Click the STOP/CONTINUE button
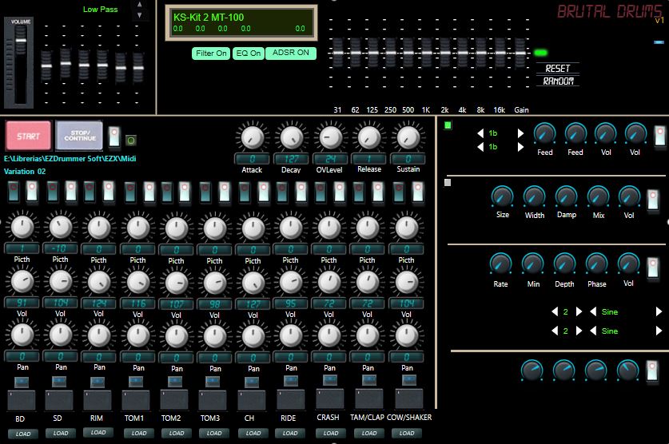The width and height of the screenshot is (669, 444). [79, 137]
